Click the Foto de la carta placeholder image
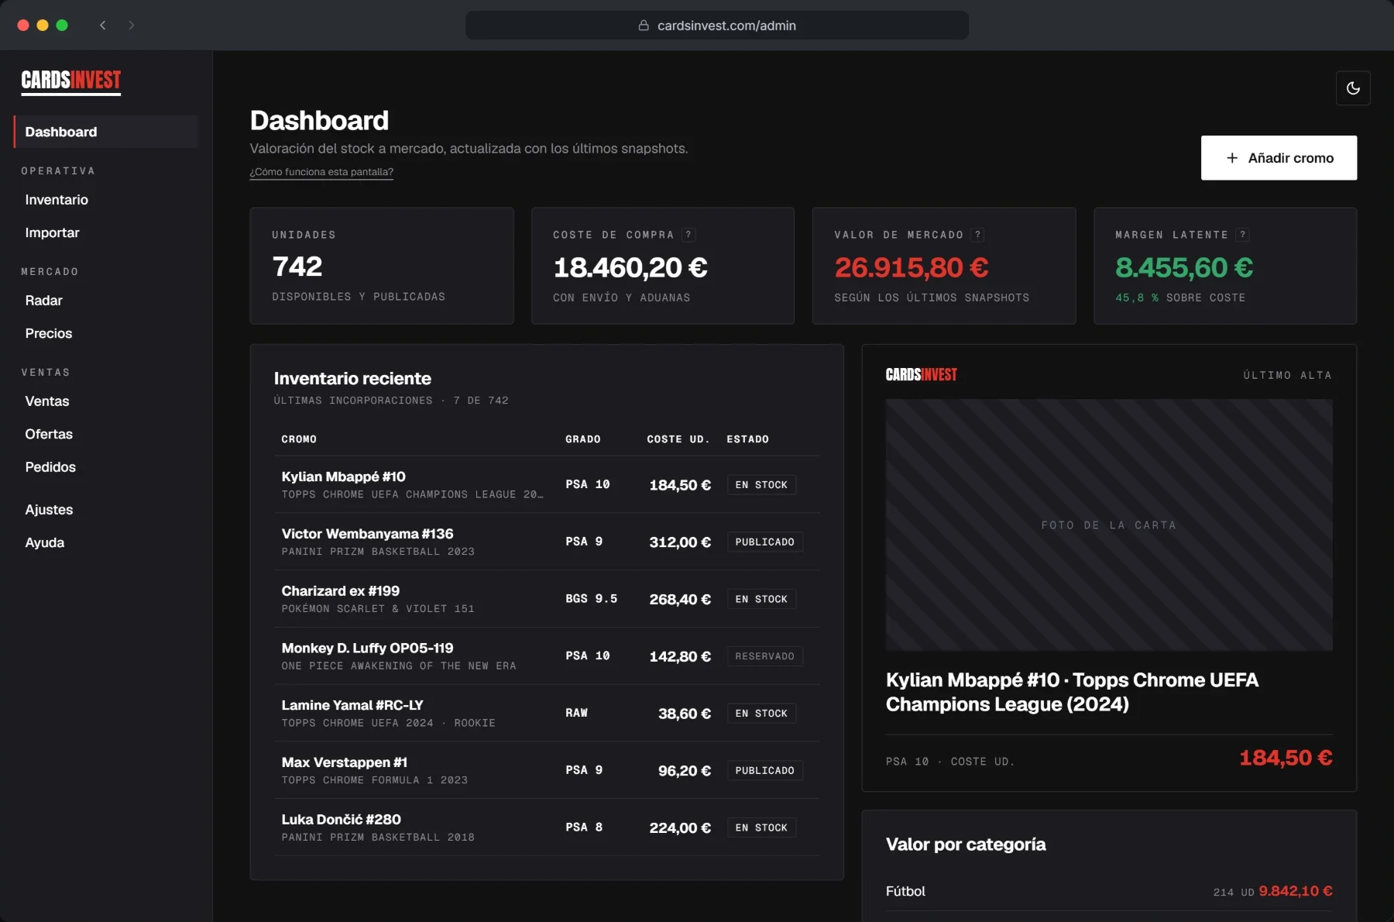Screen dimensions: 1394x922 click(1109, 525)
